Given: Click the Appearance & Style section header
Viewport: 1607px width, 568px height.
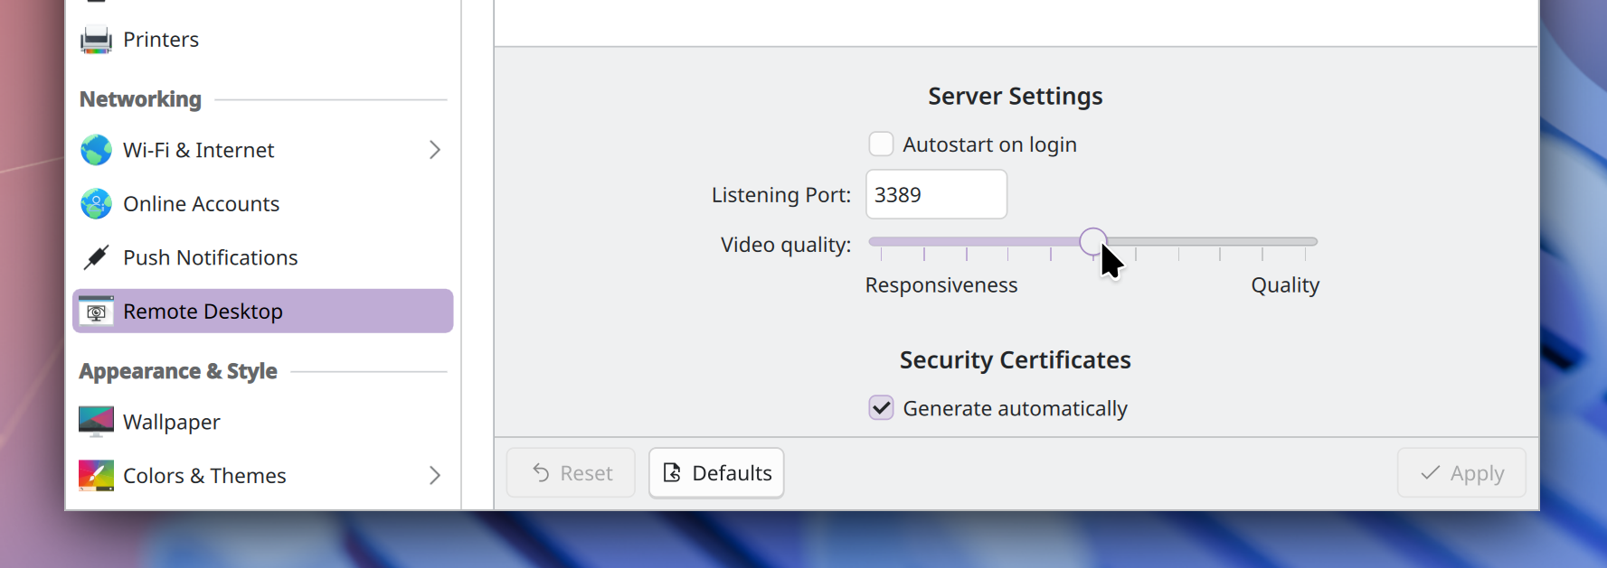Looking at the screenshot, I should click(x=178, y=371).
